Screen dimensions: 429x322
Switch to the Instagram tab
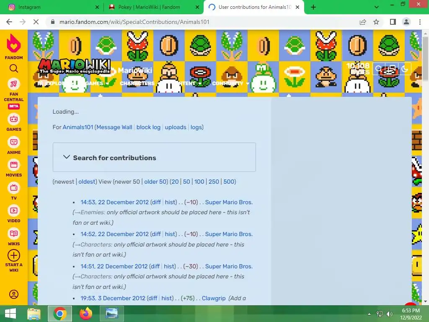(52, 7)
